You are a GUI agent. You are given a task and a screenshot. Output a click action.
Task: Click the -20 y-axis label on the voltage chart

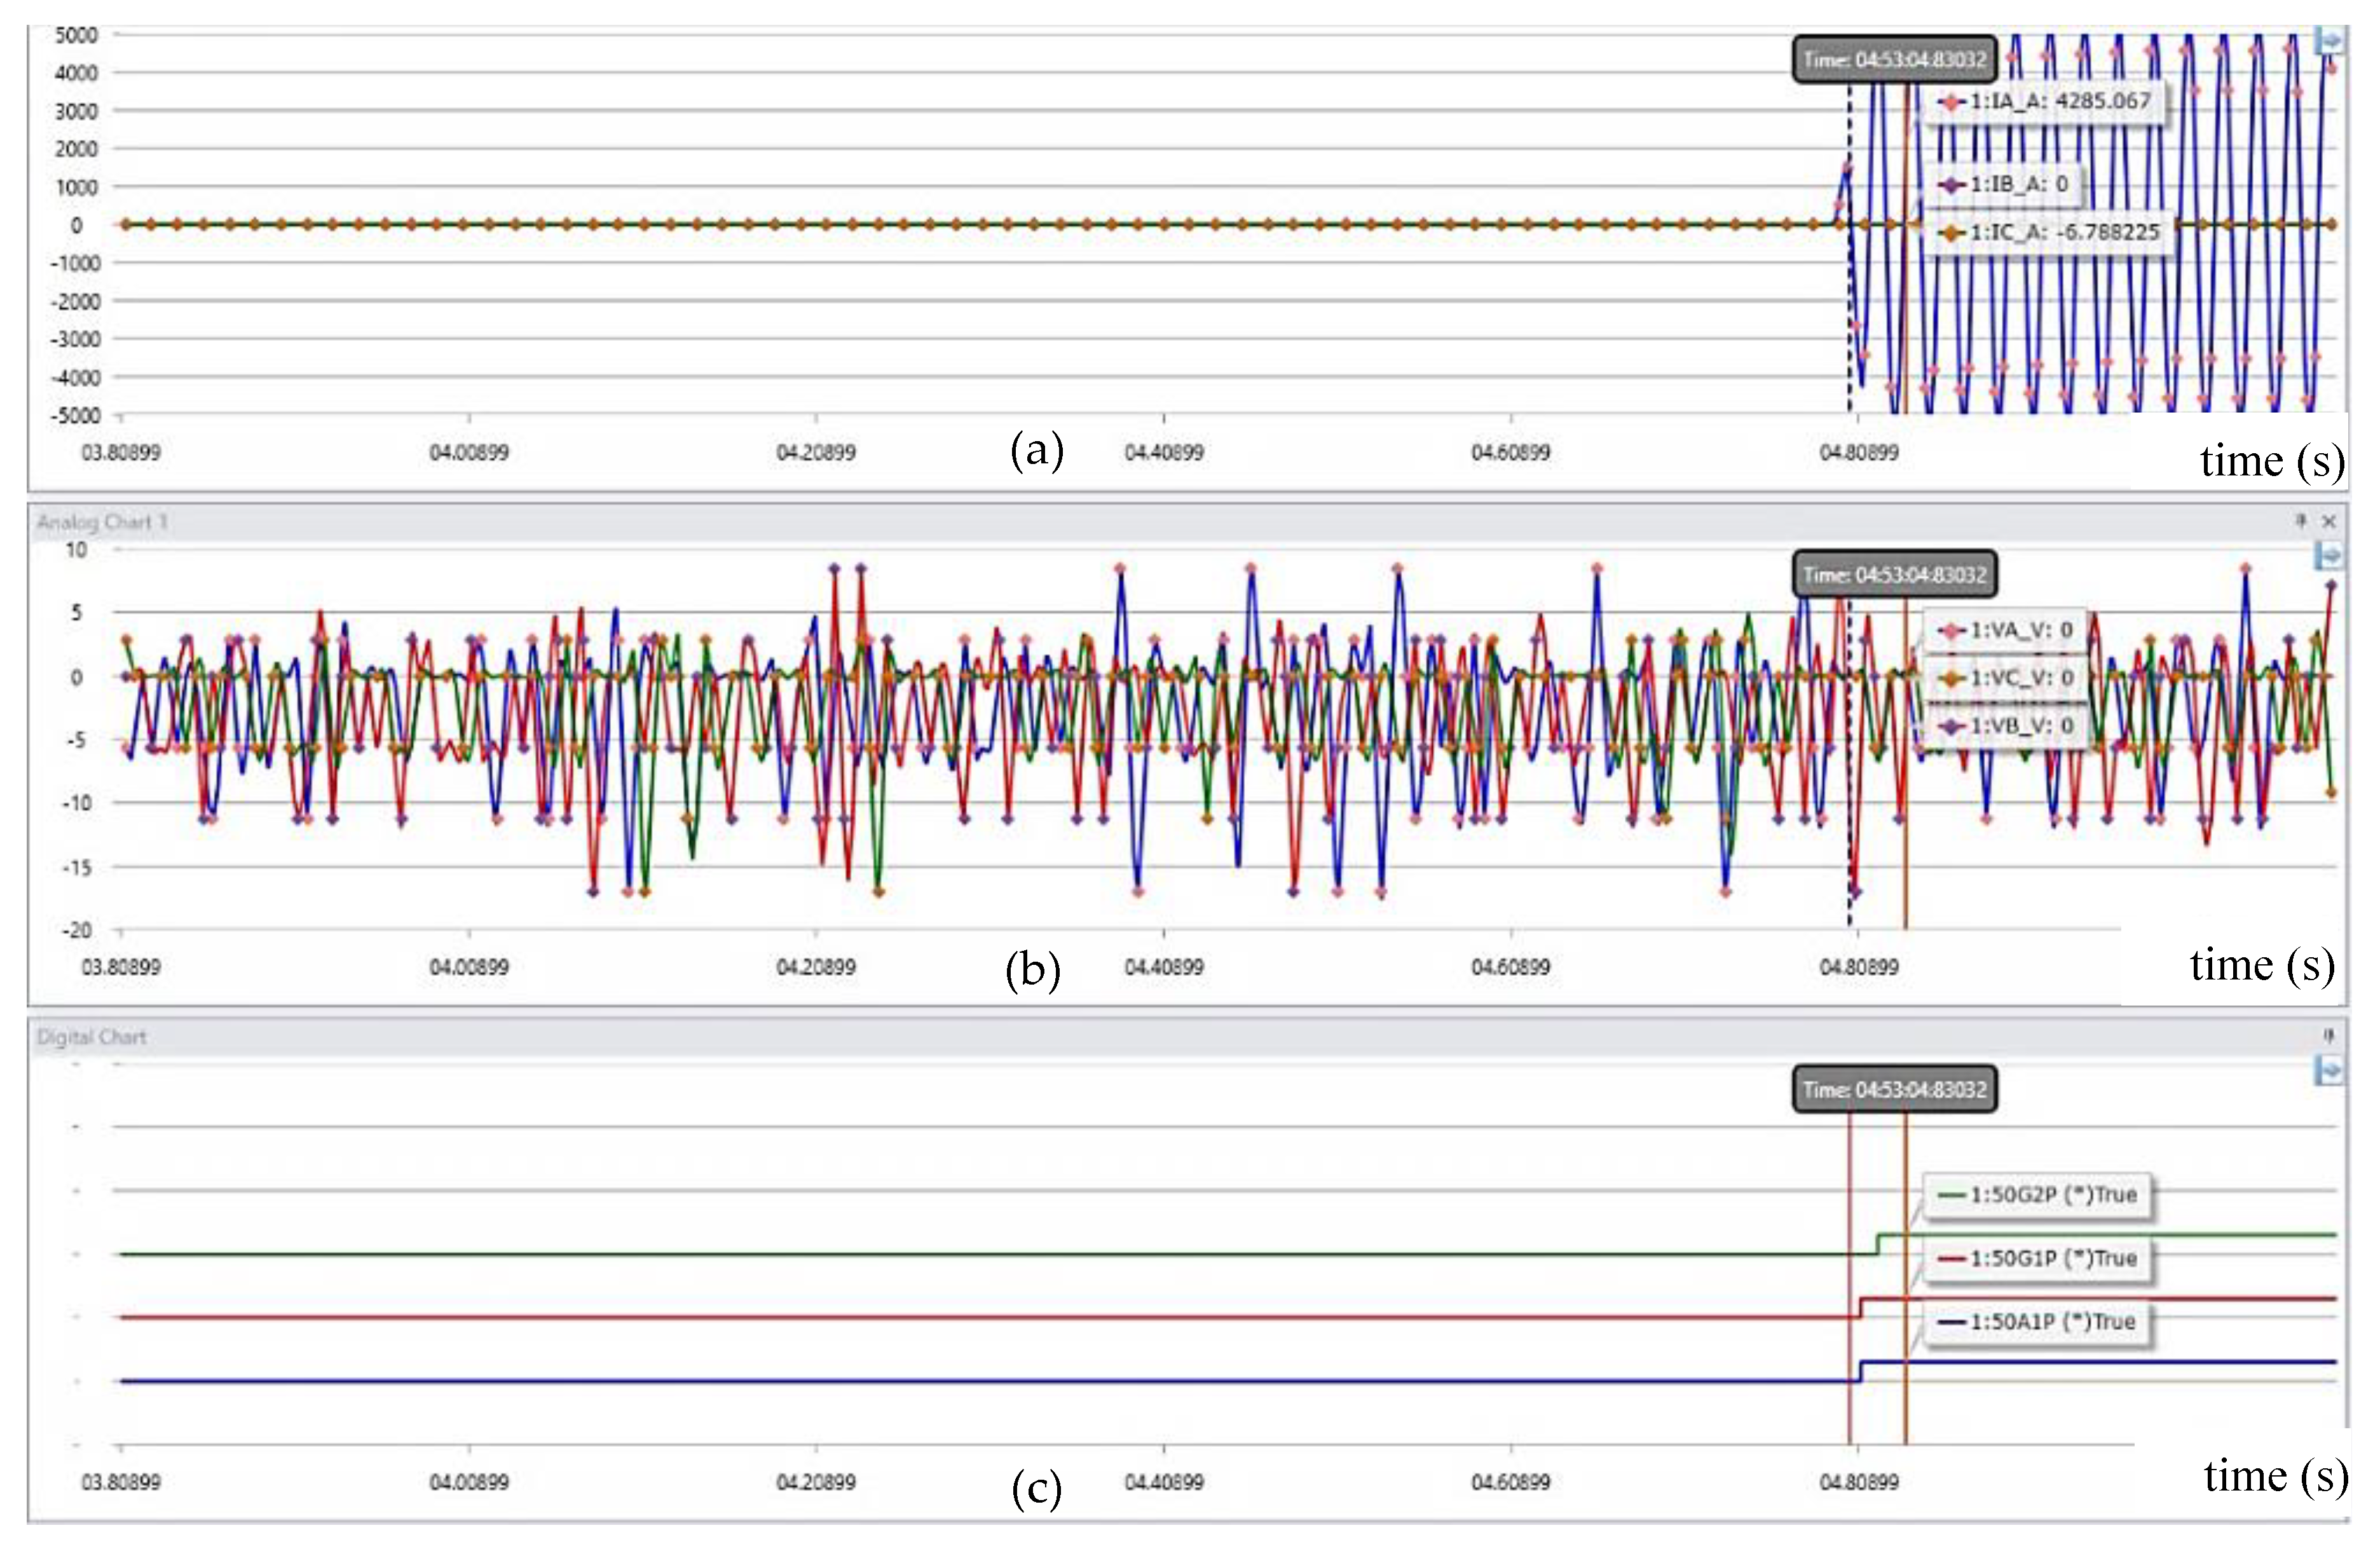76,931
